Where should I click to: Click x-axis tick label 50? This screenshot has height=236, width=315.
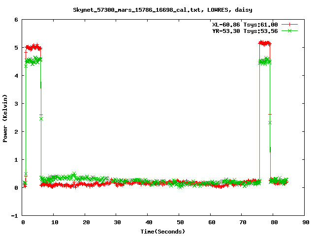coord(180,222)
